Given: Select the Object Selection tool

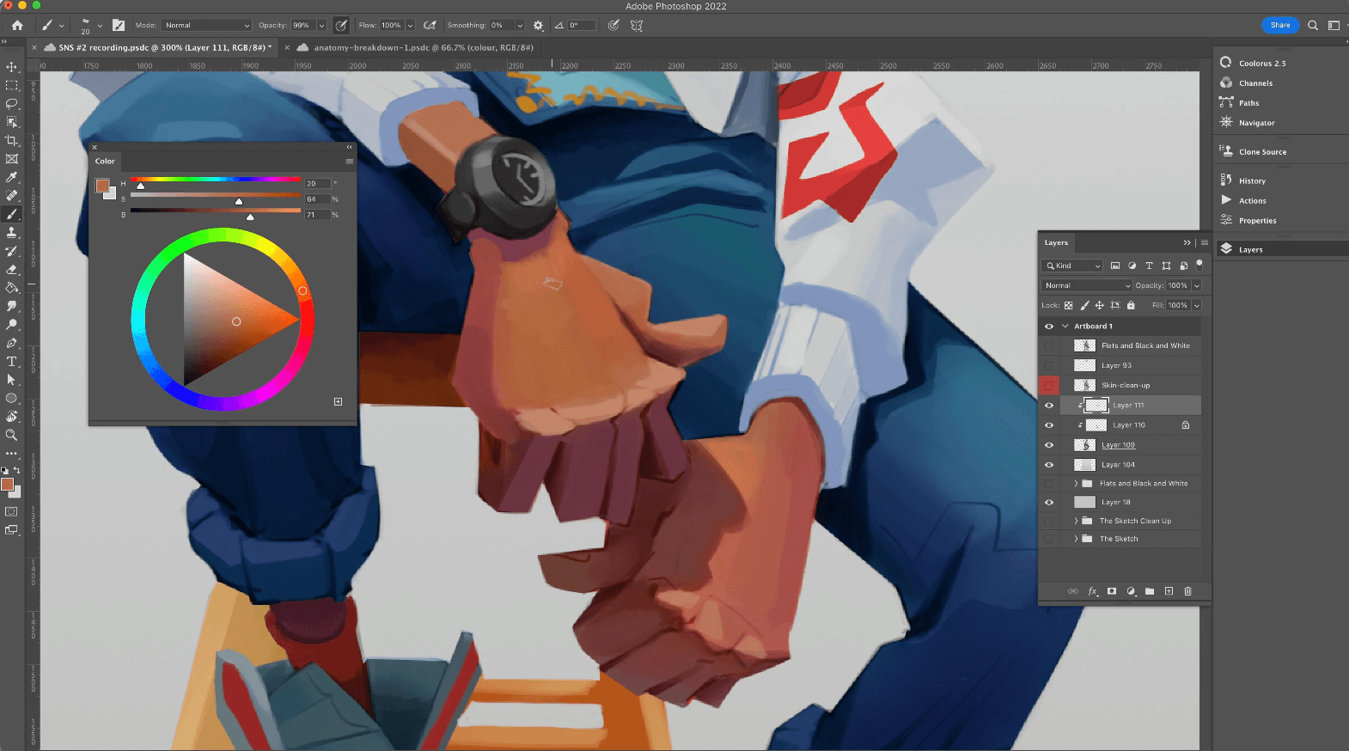Looking at the screenshot, I should coord(12,122).
